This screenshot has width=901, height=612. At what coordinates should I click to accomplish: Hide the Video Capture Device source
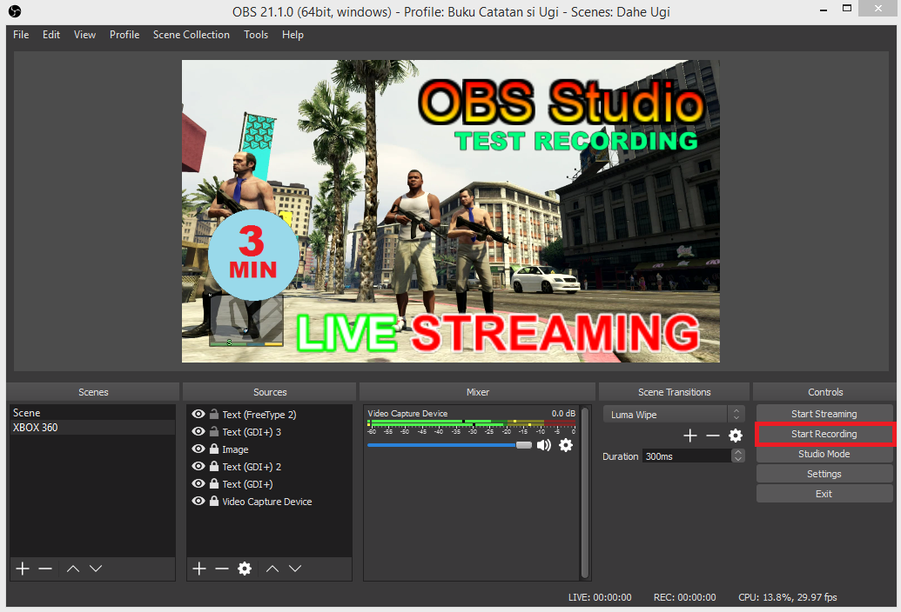click(x=198, y=501)
